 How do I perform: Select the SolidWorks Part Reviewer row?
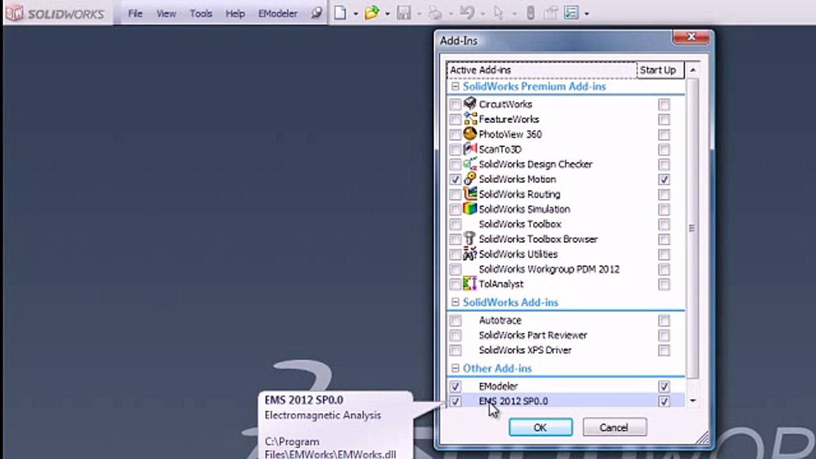(x=566, y=335)
